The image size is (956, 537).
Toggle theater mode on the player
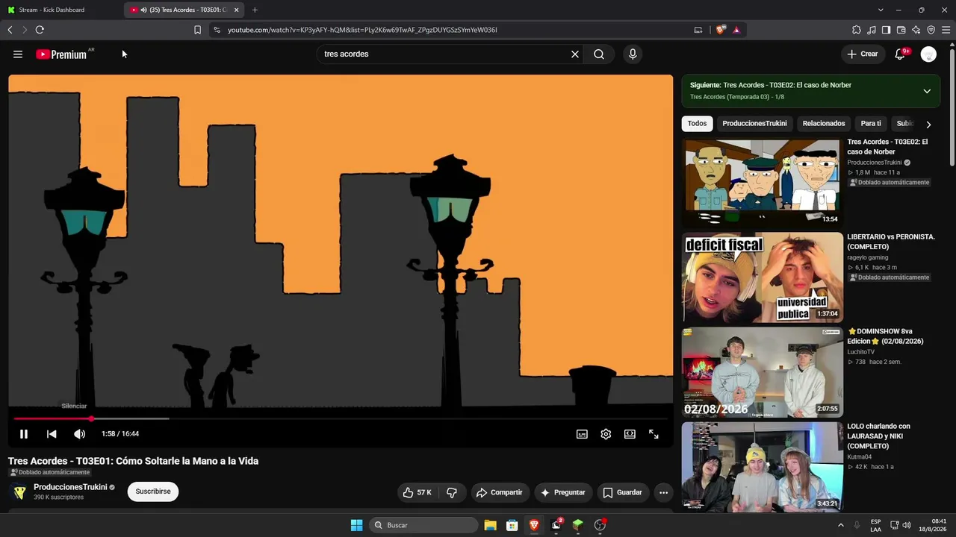click(630, 434)
